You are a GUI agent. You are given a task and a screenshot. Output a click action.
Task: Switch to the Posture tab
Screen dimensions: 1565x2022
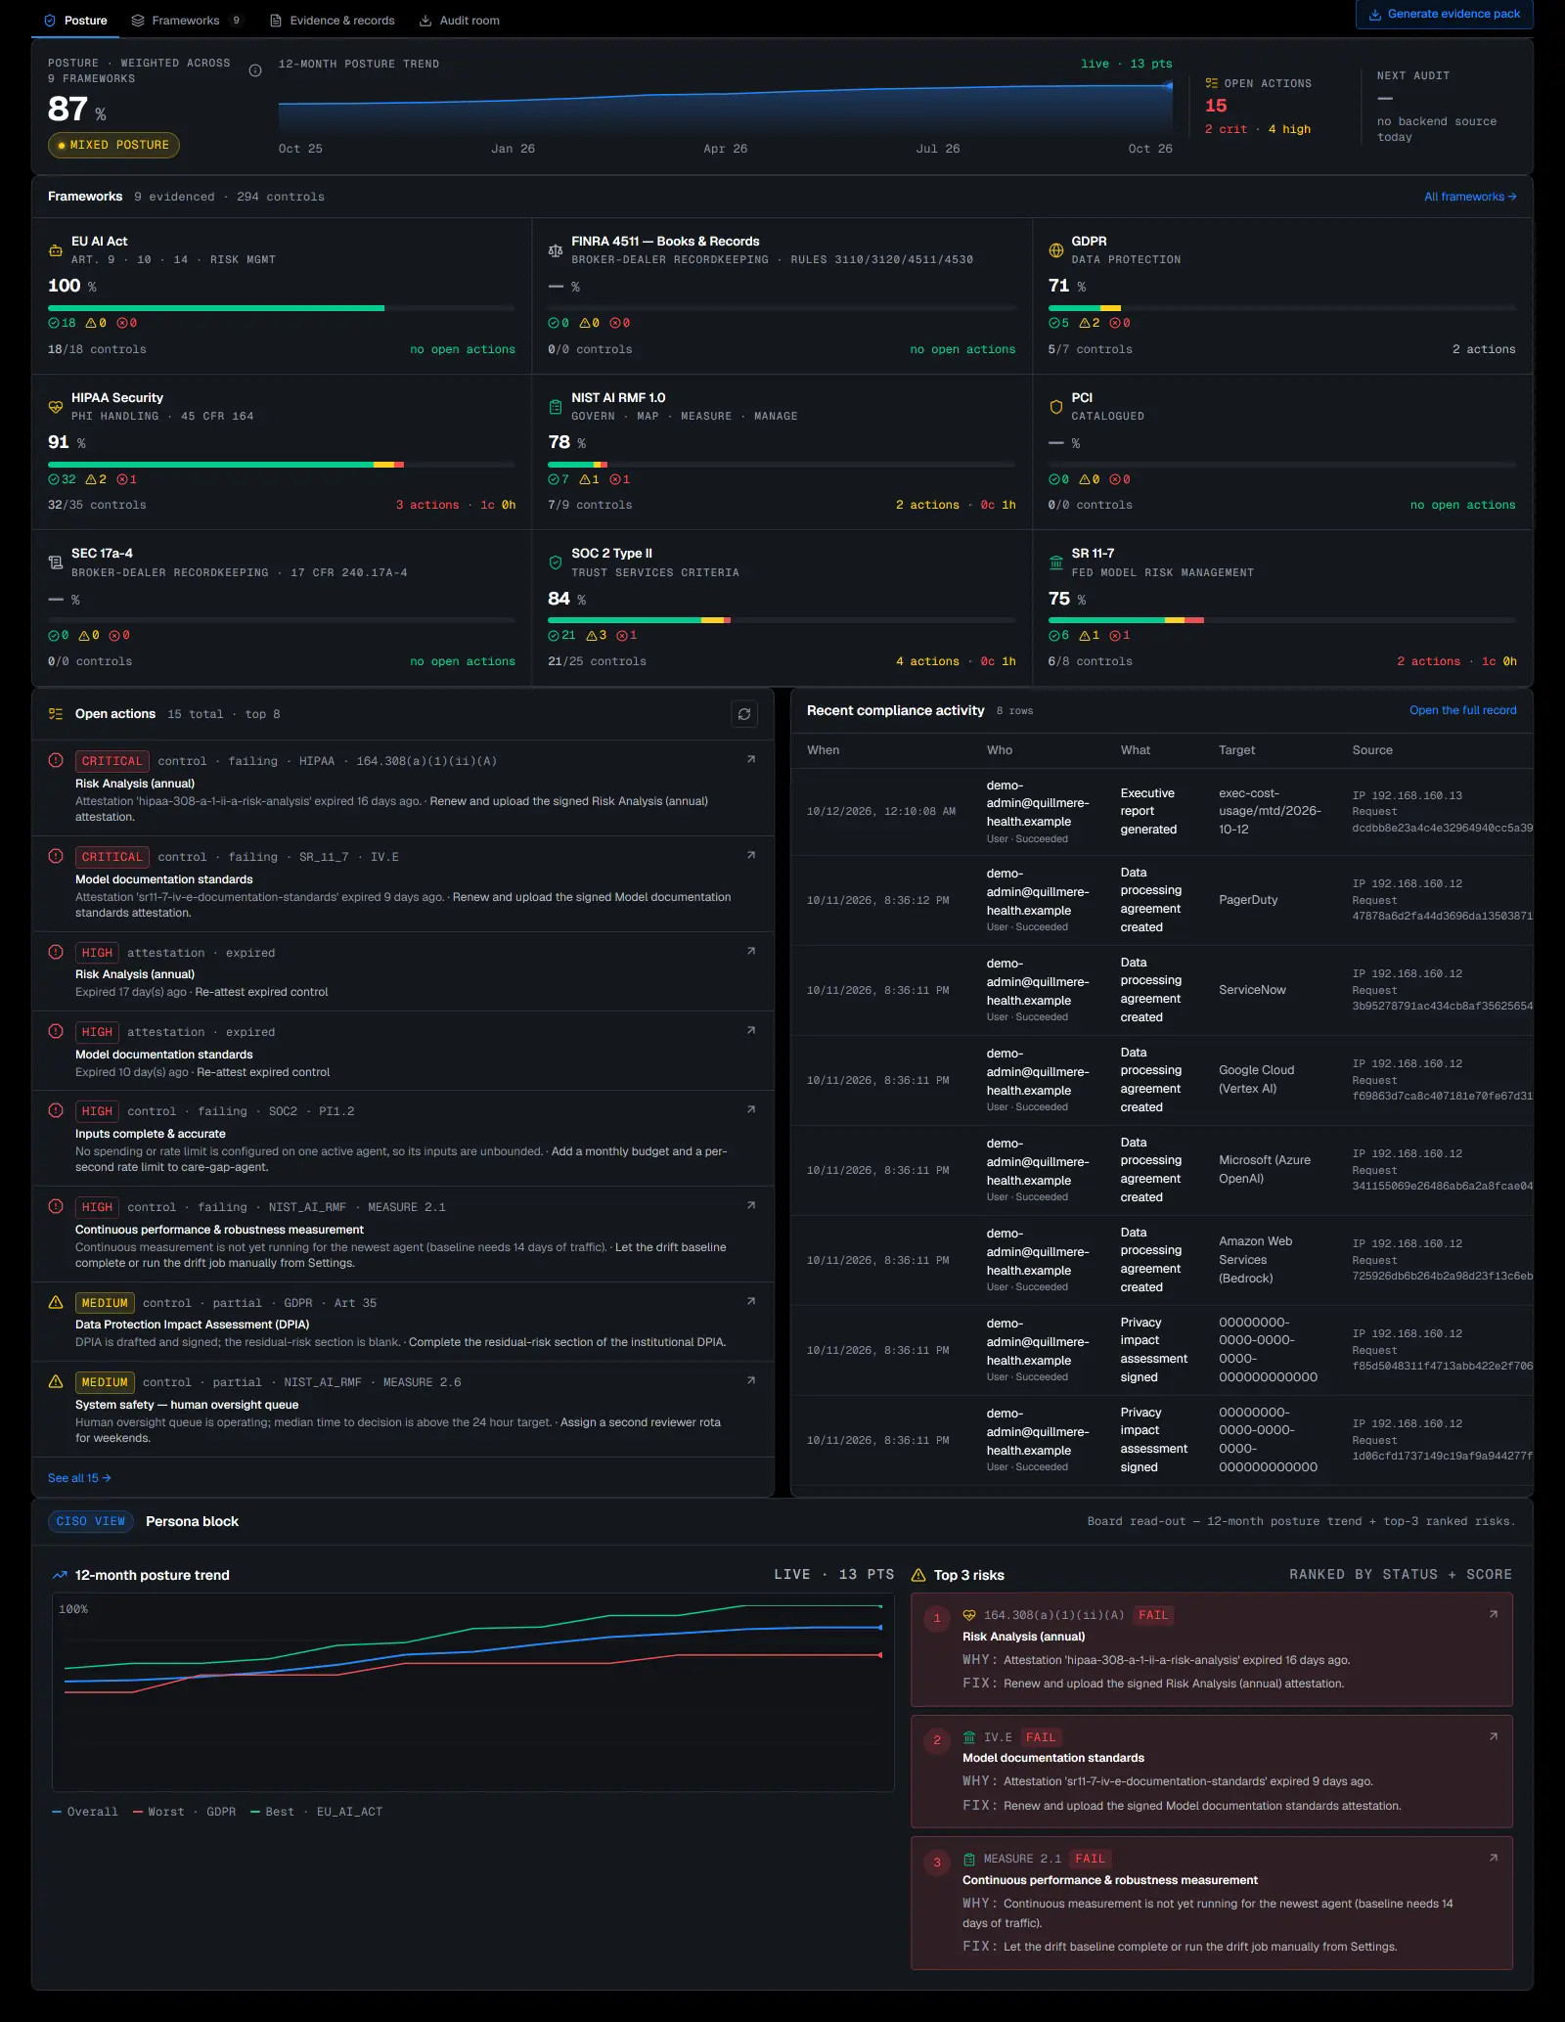coord(75,21)
